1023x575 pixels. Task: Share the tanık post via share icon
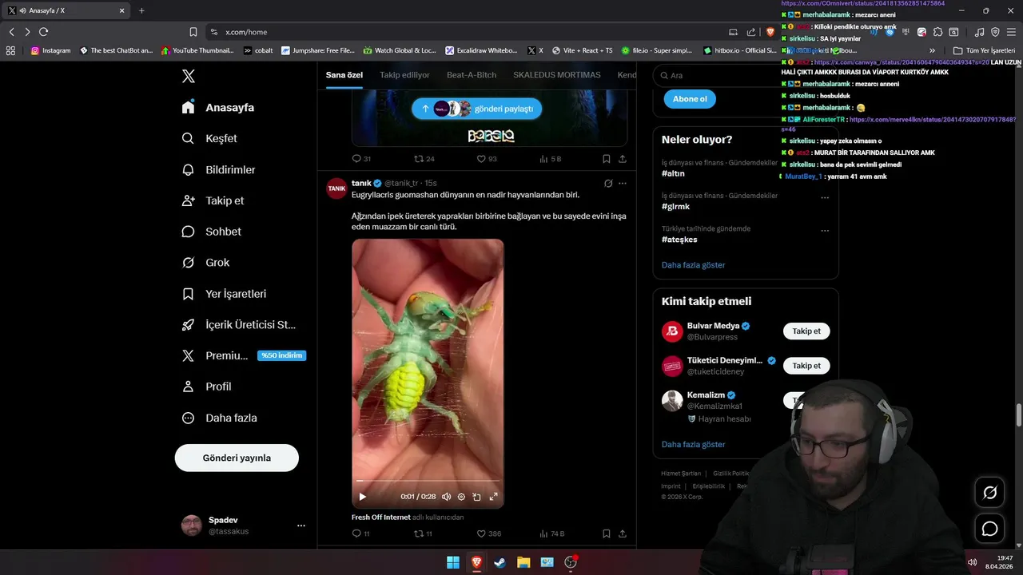[x=622, y=533]
